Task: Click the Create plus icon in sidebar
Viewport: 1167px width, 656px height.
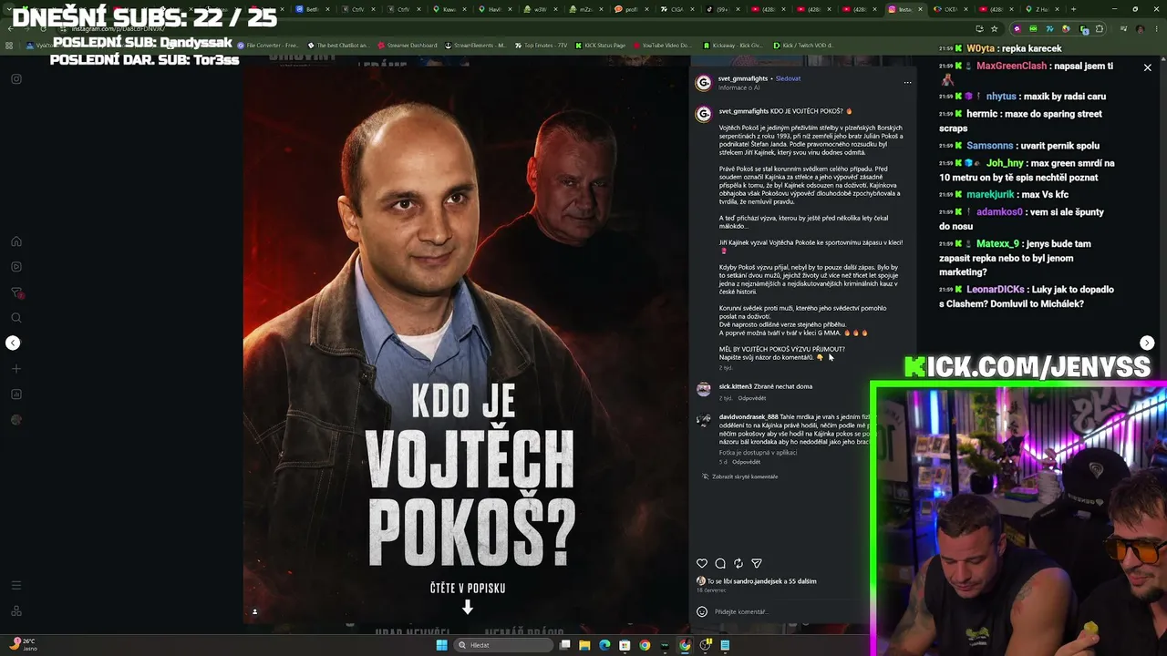Action: tap(16, 369)
